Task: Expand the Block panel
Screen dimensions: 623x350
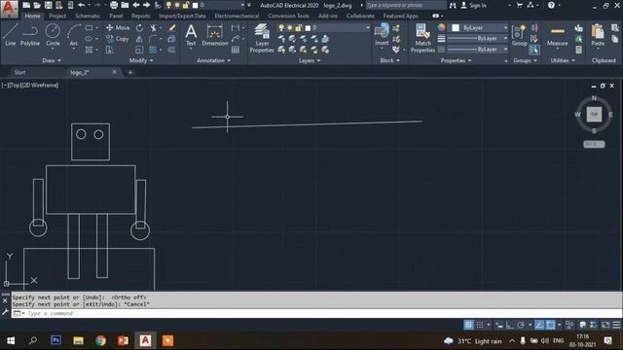Action: tap(389, 60)
